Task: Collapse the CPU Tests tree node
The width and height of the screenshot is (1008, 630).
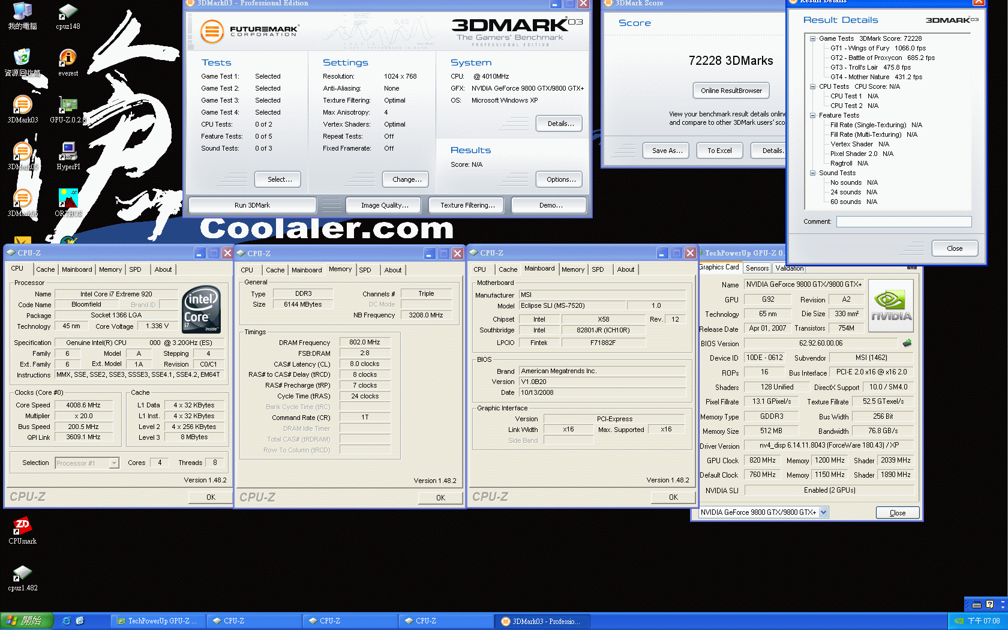Action: click(x=812, y=86)
